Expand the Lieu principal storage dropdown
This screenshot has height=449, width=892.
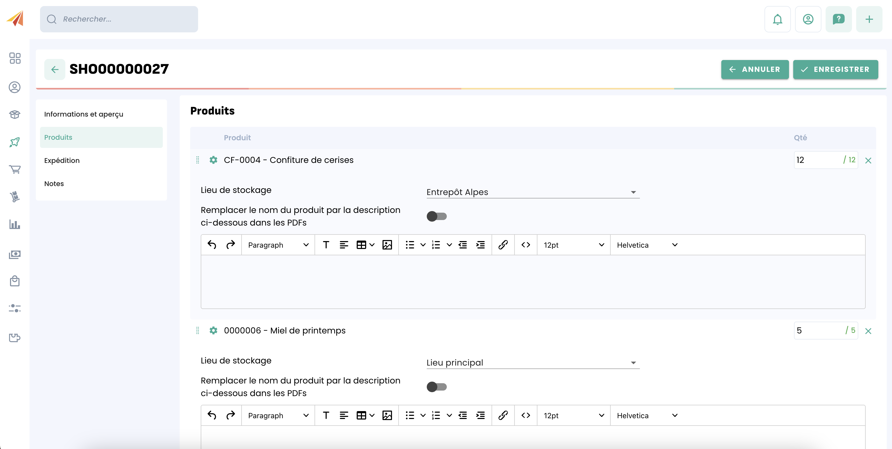533,362
